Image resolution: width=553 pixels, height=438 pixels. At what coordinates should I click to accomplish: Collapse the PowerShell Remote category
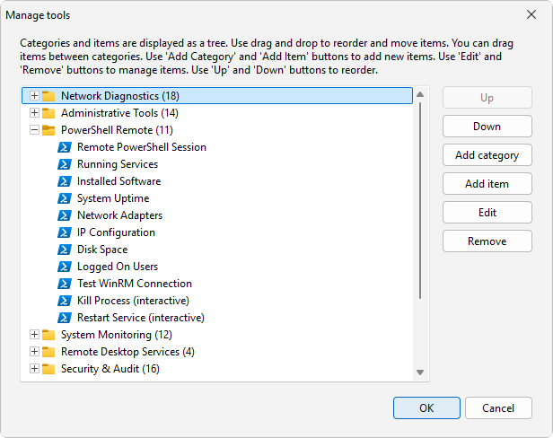point(34,130)
